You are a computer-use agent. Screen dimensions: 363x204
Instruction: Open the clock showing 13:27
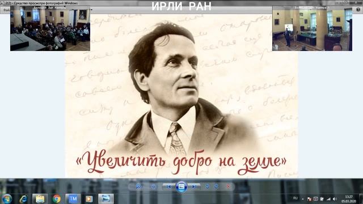coord(348,199)
